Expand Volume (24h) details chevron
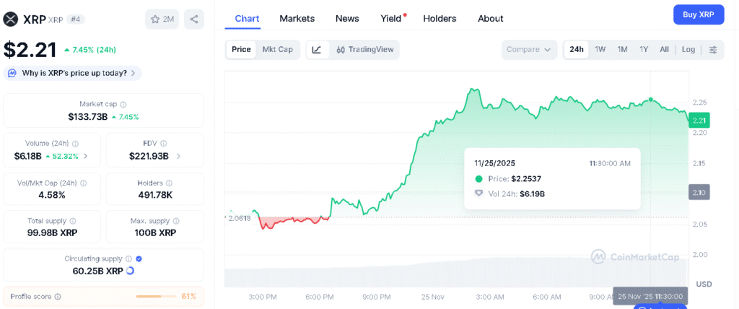 pyautogui.click(x=85, y=156)
